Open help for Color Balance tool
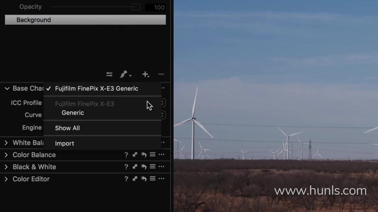The height and width of the screenshot is (212, 378). 126,155
